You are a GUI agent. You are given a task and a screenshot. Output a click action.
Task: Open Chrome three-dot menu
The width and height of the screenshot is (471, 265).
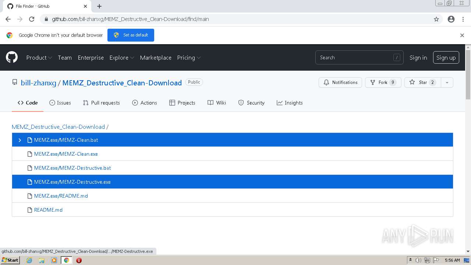tap(463, 19)
